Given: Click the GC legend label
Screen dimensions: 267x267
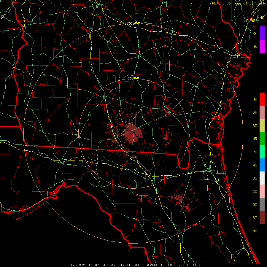Looking at the screenshot, I should click(255, 205).
